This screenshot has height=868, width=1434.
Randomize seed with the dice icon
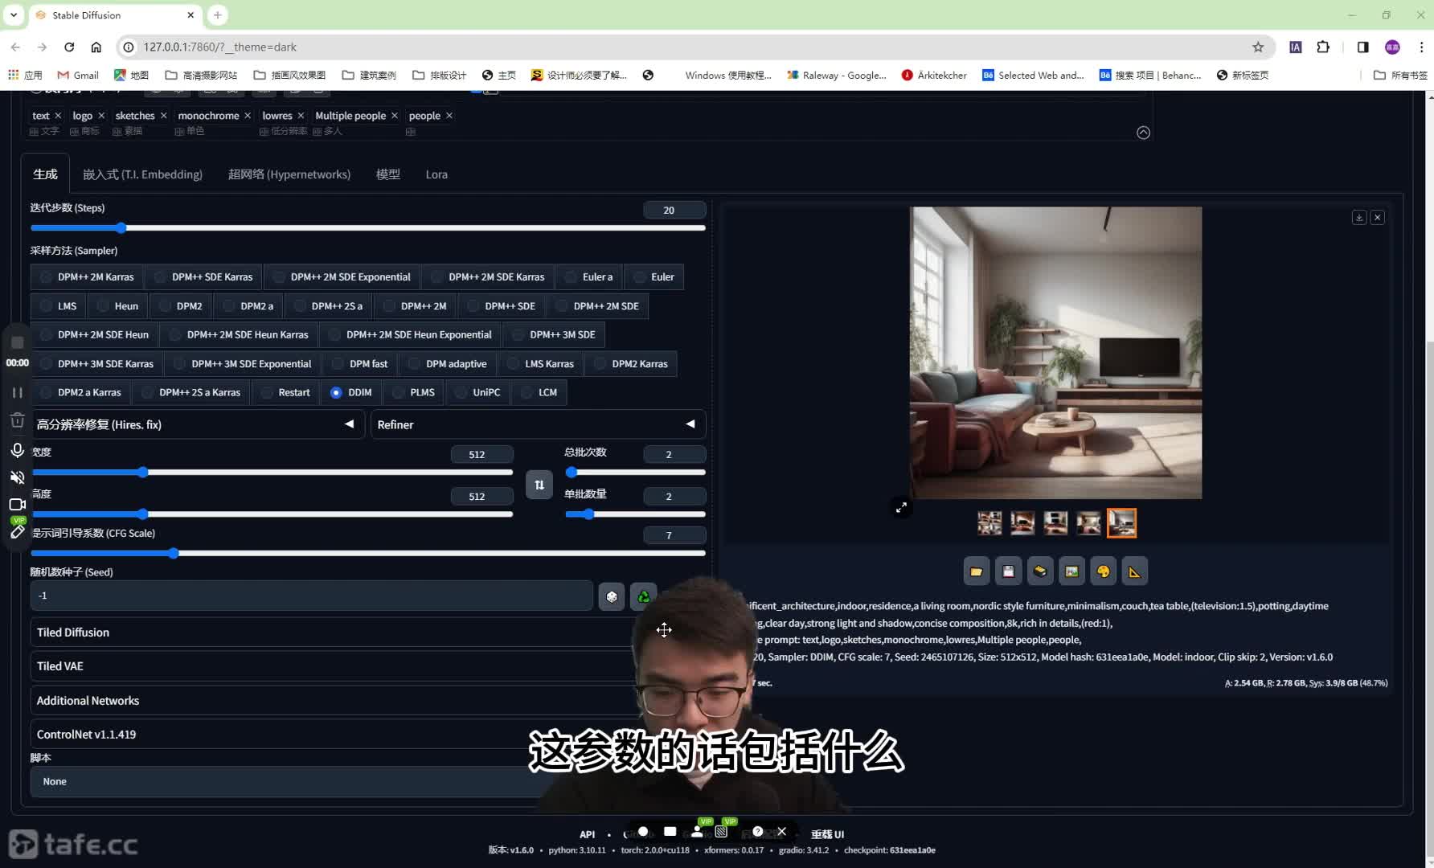(x=612, y=596)
